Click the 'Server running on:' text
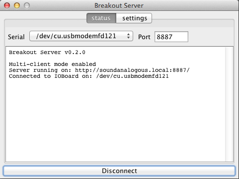The width and height of the screenshot is (239, 179). [40, 70]
